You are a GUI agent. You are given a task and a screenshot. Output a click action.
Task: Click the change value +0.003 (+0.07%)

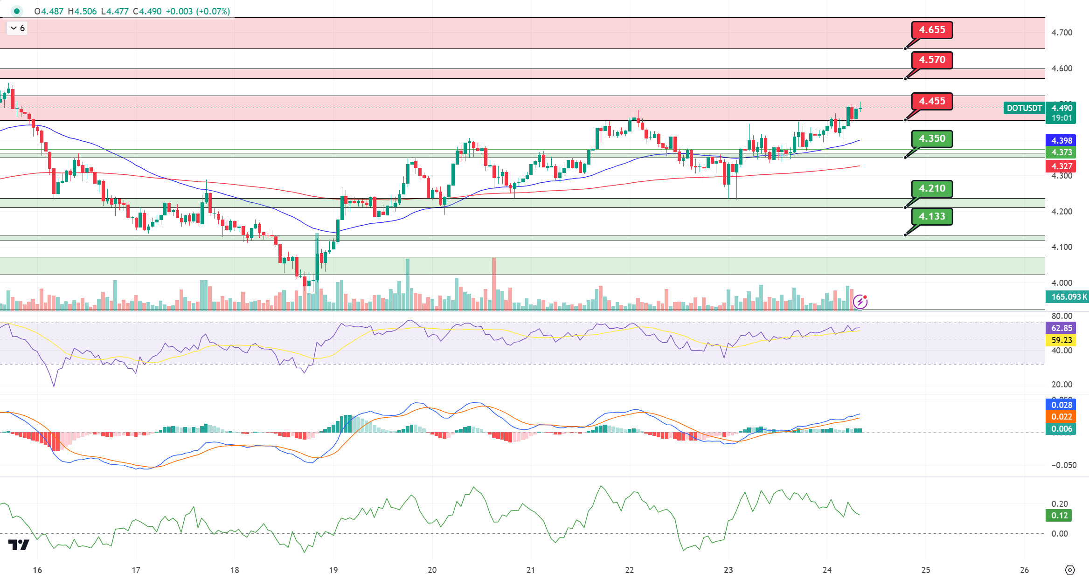[x=198, y=11]
